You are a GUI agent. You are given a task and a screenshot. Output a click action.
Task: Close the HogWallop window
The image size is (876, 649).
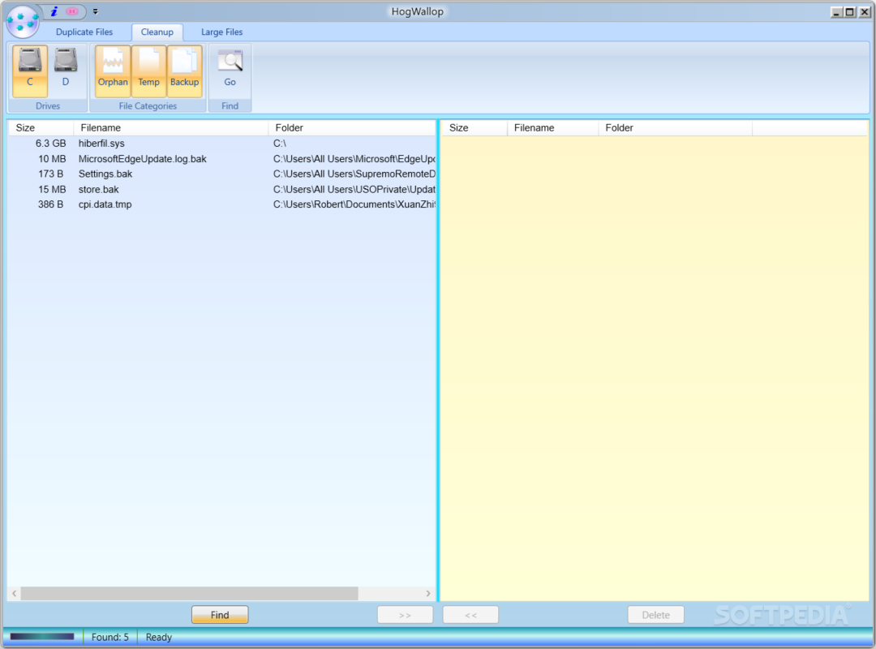tap(864, 11)
